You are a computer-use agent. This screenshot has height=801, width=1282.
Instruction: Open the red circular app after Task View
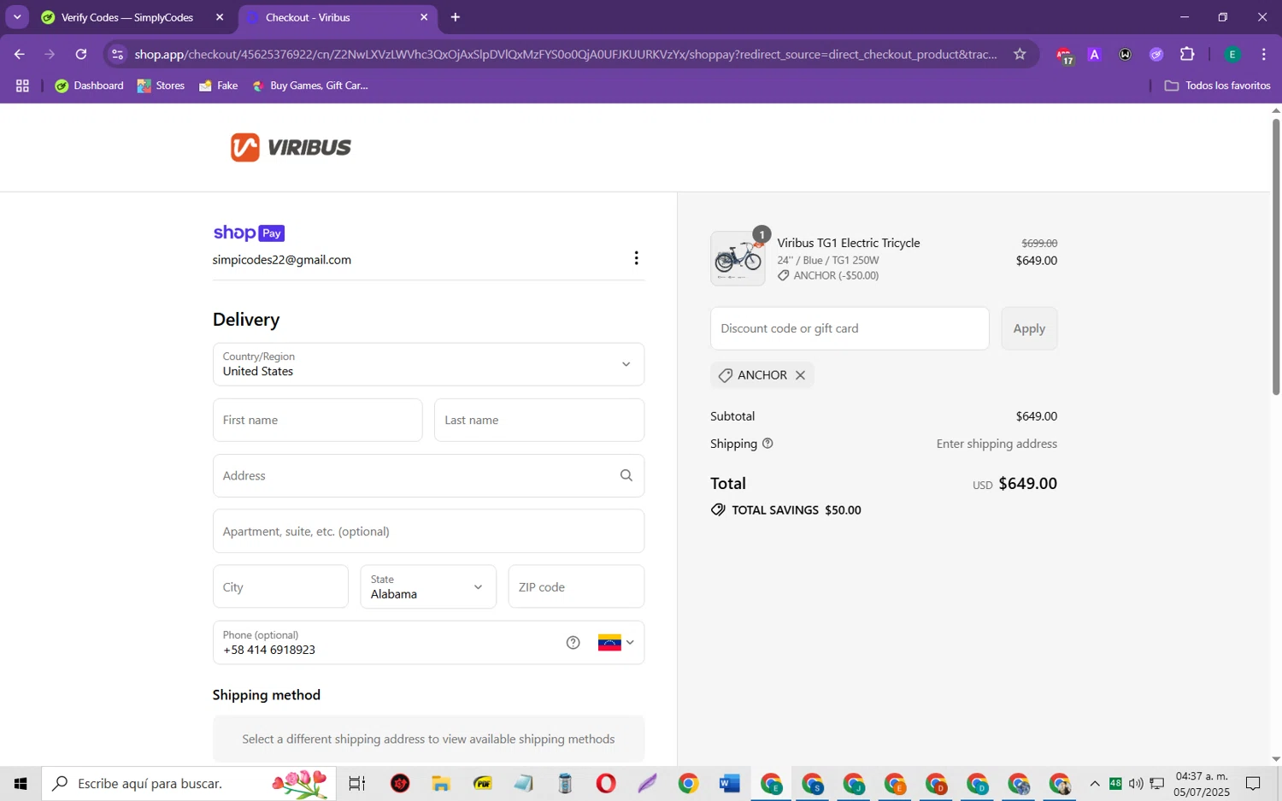click(400, 783)
